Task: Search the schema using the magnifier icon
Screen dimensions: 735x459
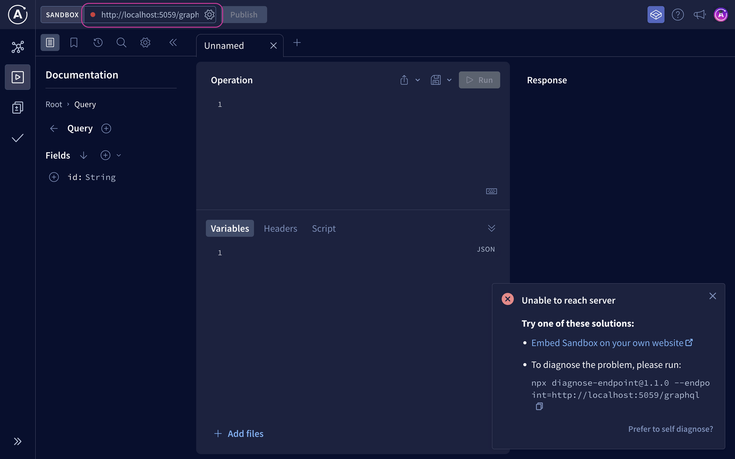Action: 121,42
